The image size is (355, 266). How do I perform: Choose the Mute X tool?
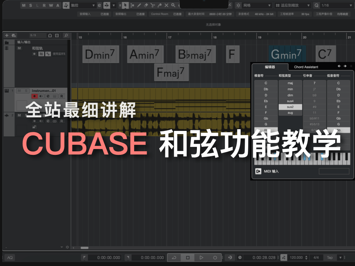(166, 6)
